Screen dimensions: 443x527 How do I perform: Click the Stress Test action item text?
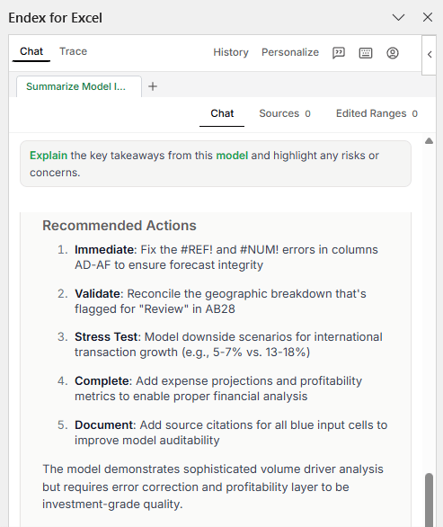coord(228,344)
